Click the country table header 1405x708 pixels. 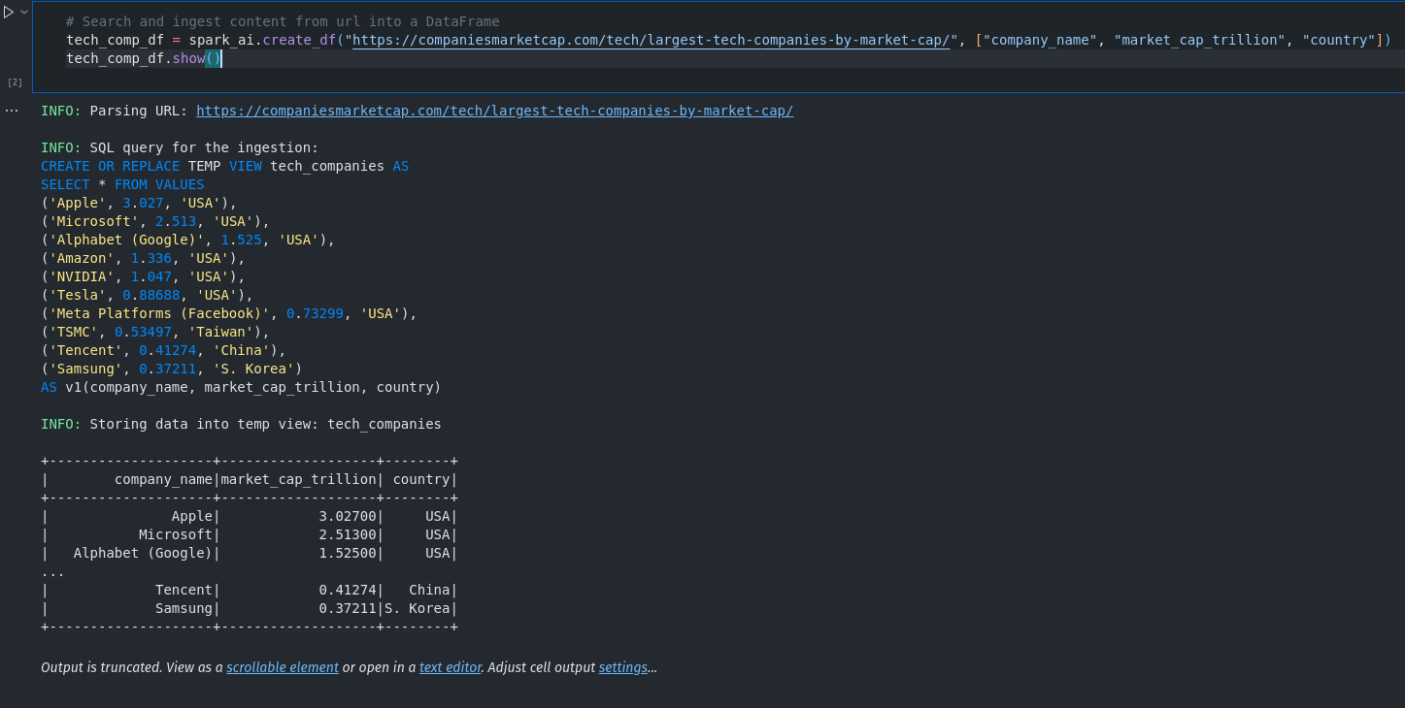420,479
